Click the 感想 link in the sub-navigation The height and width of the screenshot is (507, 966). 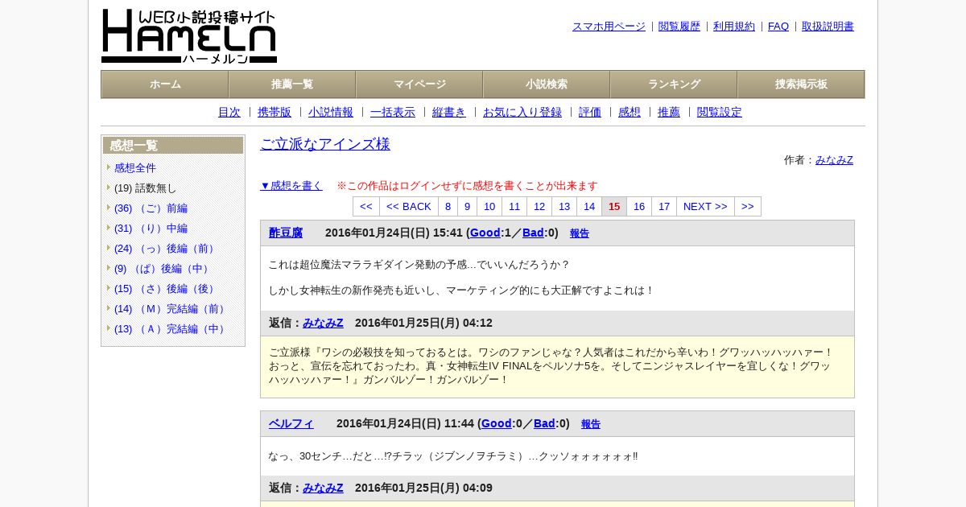tap(630, 113)
